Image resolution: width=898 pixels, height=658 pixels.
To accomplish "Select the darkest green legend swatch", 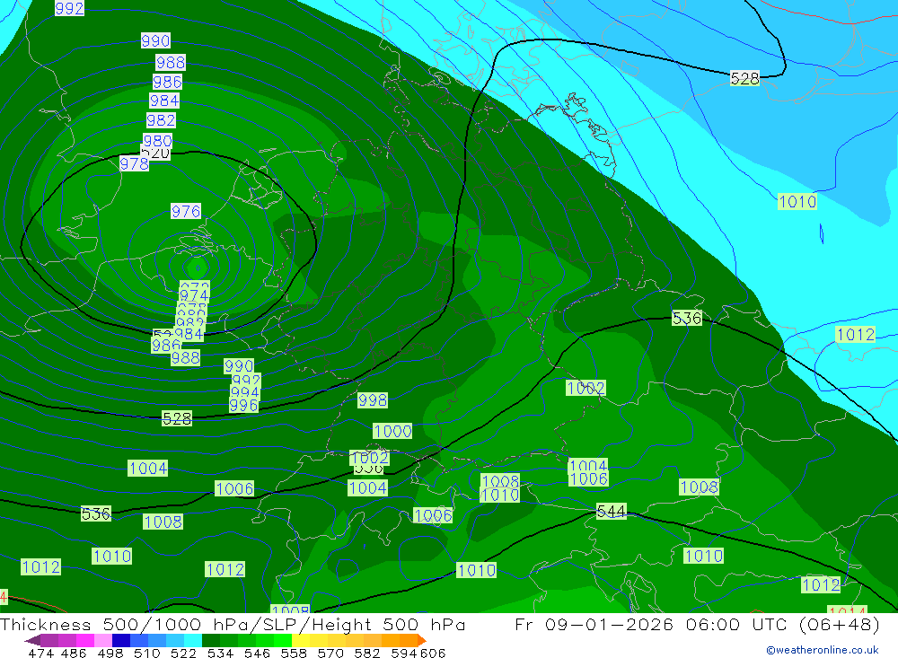I will (x=211, y=640).
